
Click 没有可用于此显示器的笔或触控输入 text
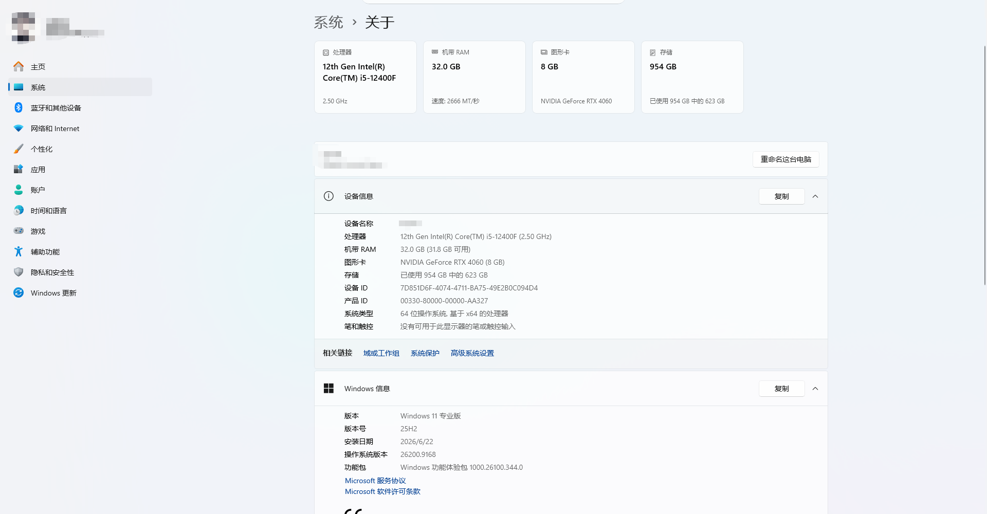[458, 326]
